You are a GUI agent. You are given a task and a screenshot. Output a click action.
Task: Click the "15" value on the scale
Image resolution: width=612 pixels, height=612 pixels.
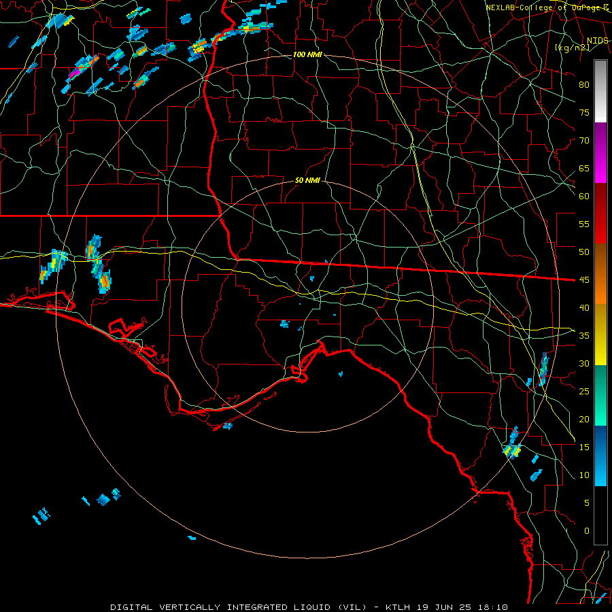[x=584, y=447]
